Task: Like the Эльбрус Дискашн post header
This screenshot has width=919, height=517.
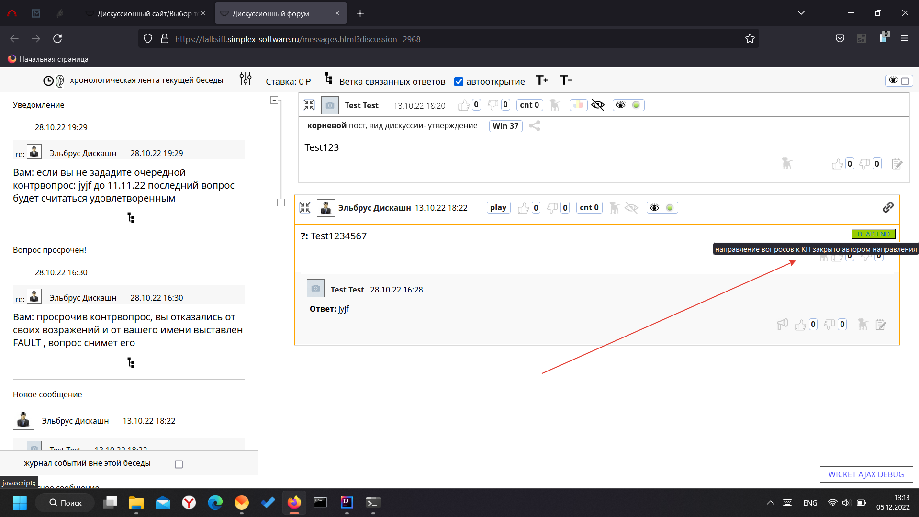Action: click(x=523, y=208)
